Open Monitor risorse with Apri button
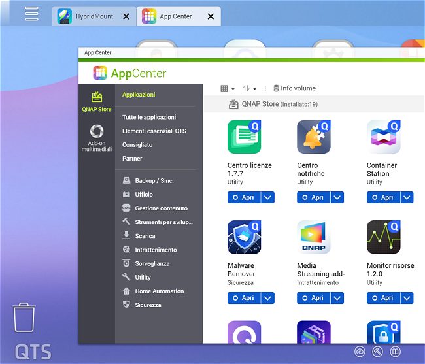Screen dimensions: 425x364 click(x=383, y=298)
